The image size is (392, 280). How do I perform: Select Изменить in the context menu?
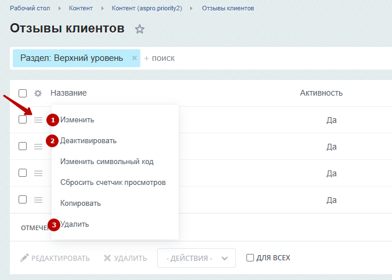[x=77, y=120]
